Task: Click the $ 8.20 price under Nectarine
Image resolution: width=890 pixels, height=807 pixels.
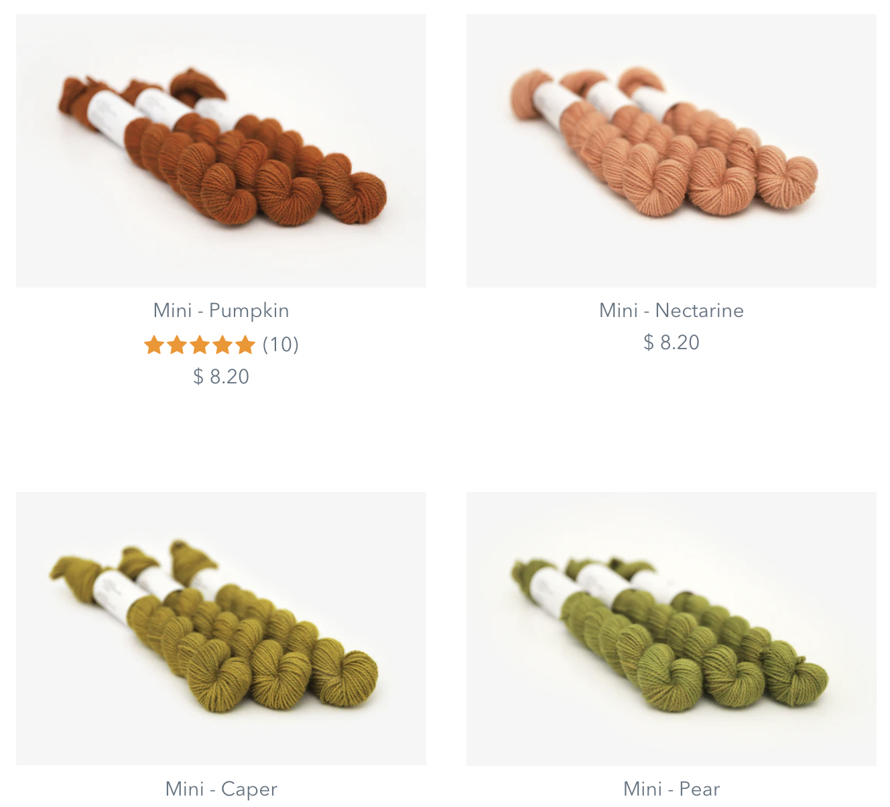Action: pyautogui.click(x=672, y=343)
